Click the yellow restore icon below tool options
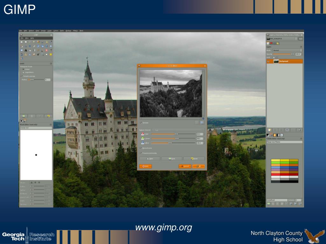The height and width of the screenshot is (244, 326). (x=48, y=116)
